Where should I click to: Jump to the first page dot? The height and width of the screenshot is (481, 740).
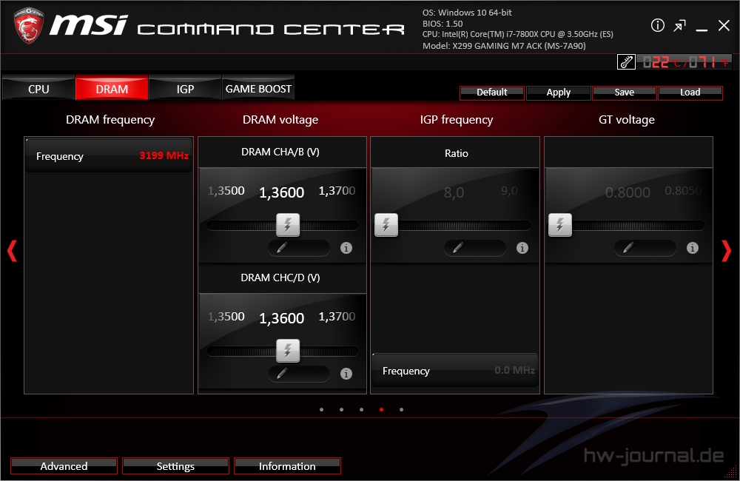[x=321, y=410]
